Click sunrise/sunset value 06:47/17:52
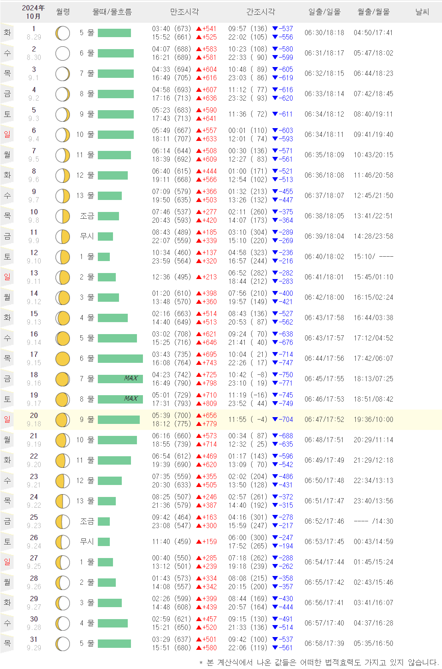The height and width of the screenshot is (669, 442). 324,420
